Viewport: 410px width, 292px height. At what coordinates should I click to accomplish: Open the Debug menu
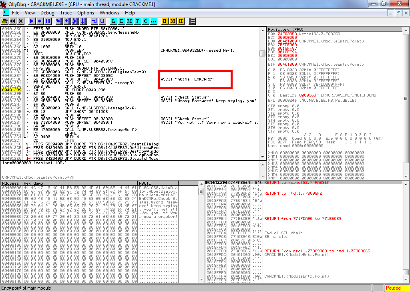[47, 13]
